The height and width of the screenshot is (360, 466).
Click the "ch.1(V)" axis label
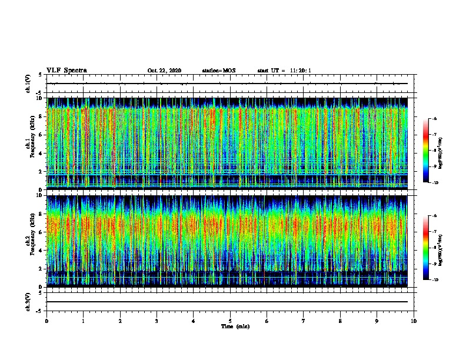pyautogui.click(x=28, y=84)
